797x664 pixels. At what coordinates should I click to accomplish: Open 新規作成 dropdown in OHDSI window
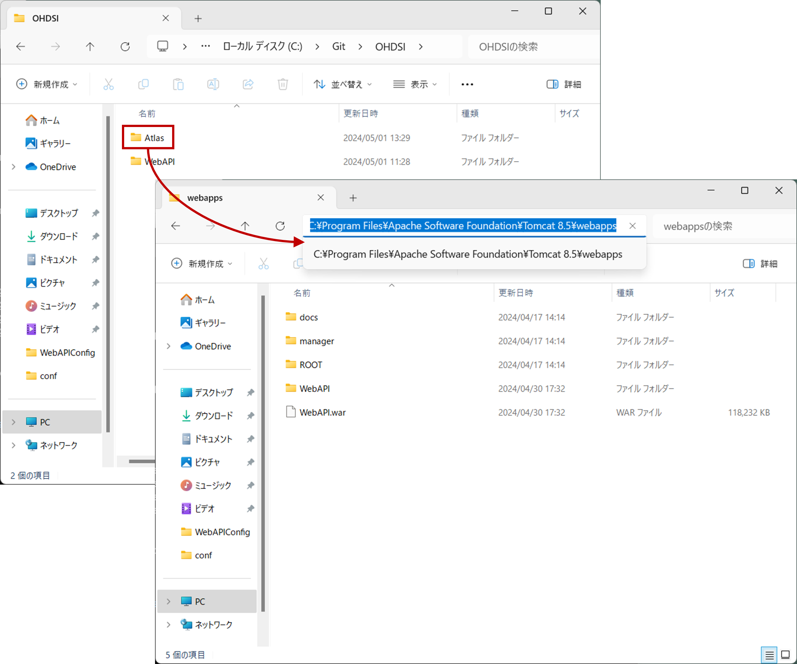click(x=47, y=84)
